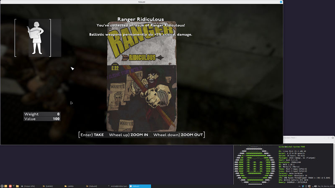Screen dimensions: 335x188
Task: Click the 'Terminal: mate-terminal' line
Action: (291, 173)
